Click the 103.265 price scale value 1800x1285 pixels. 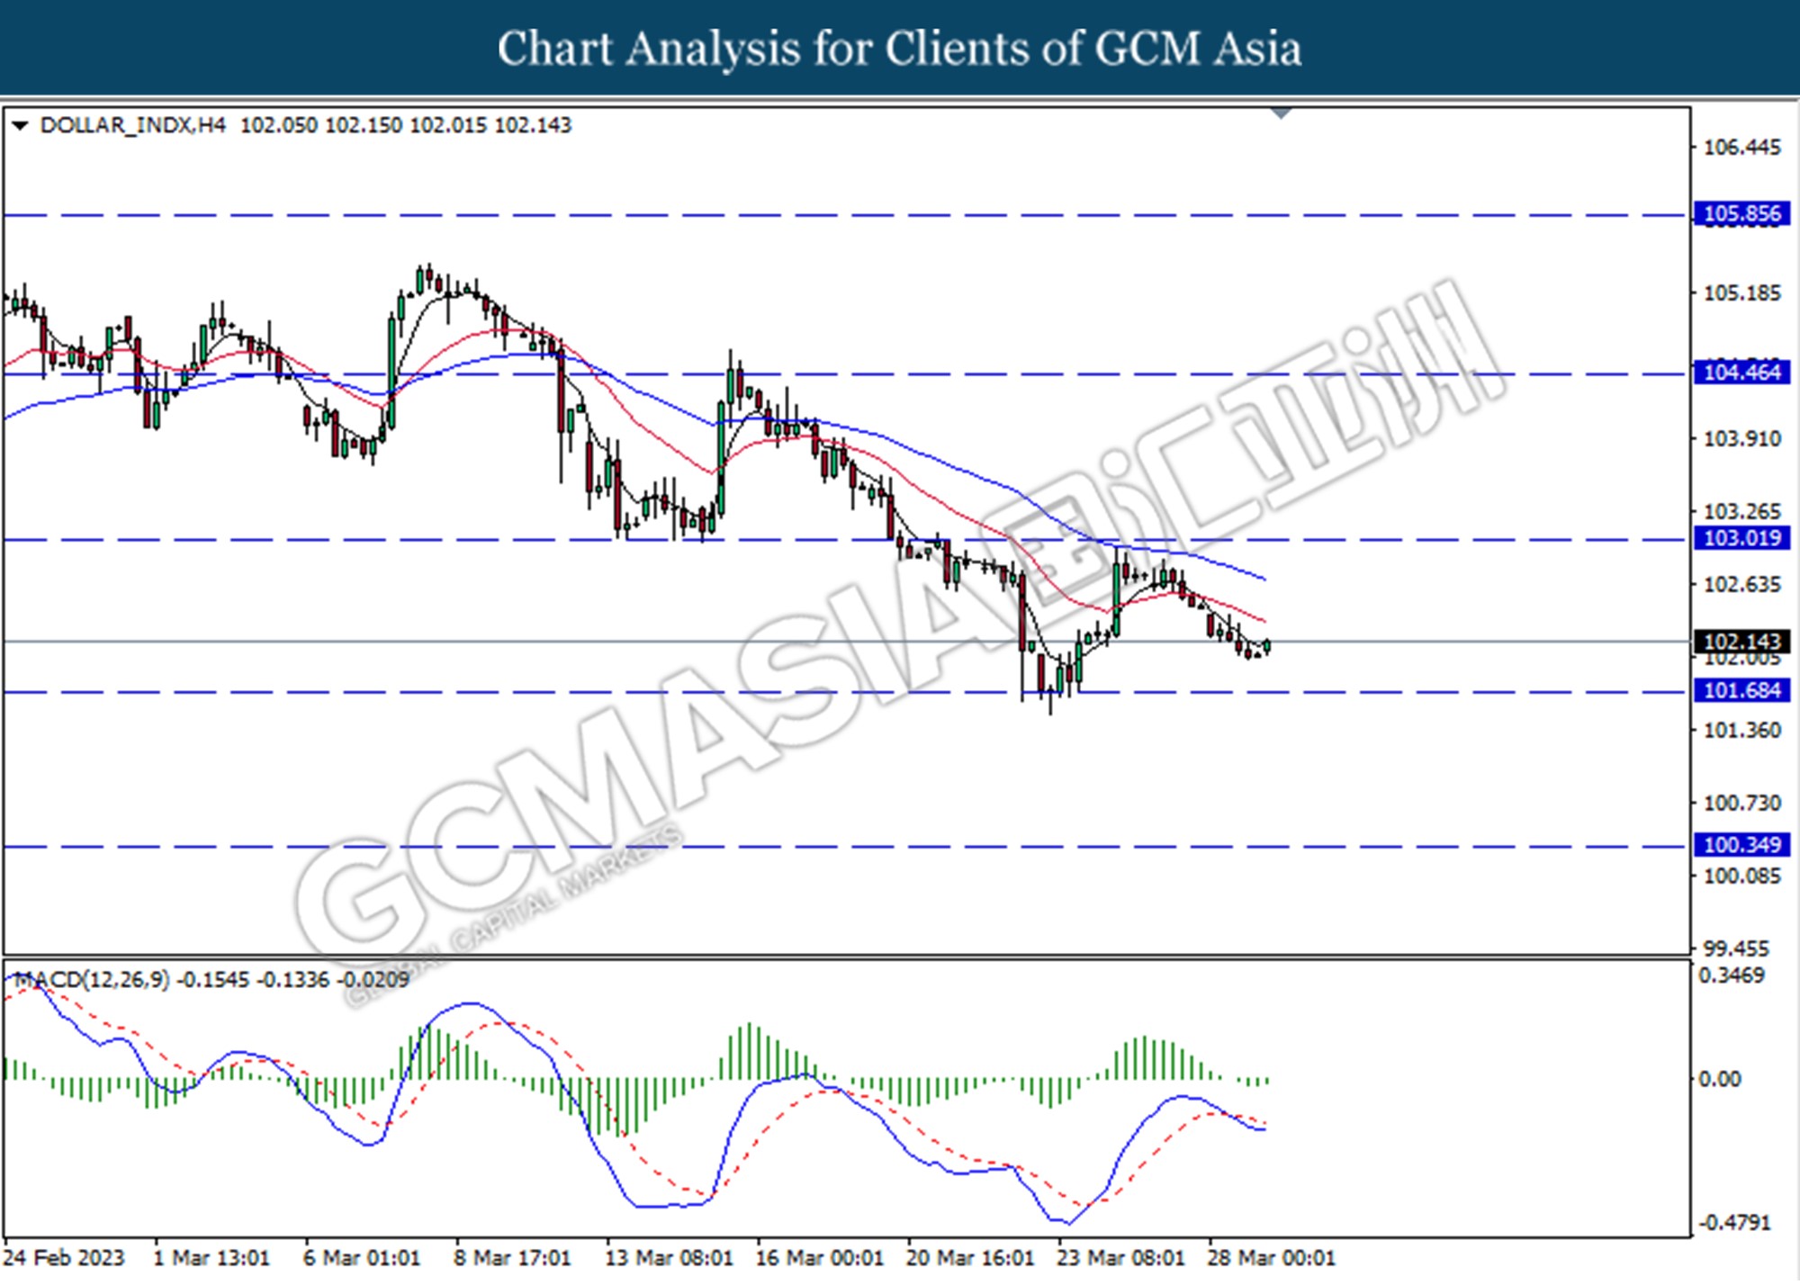pos(1741,511)
